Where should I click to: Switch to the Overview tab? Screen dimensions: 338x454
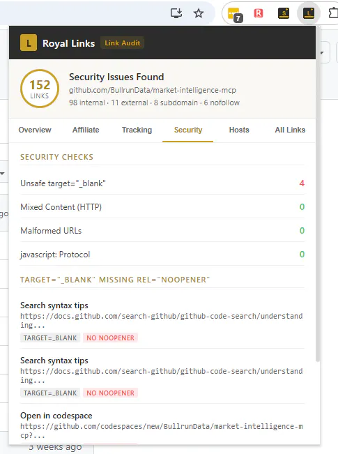coord(35,130)
